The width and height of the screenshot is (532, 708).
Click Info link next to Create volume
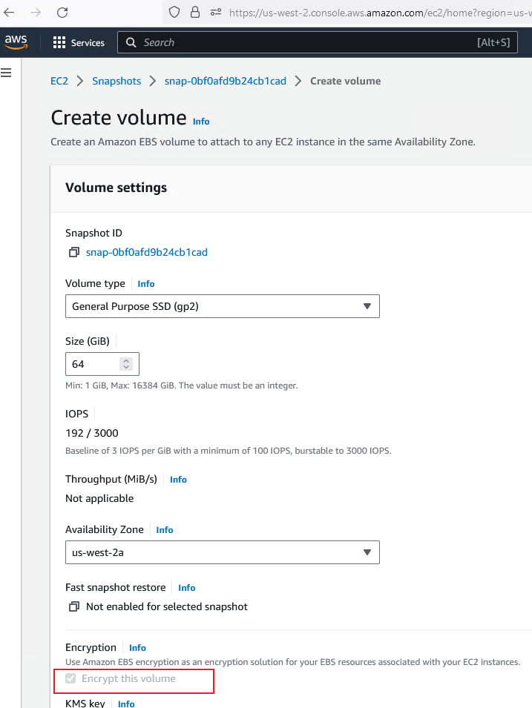click(201, 122)
